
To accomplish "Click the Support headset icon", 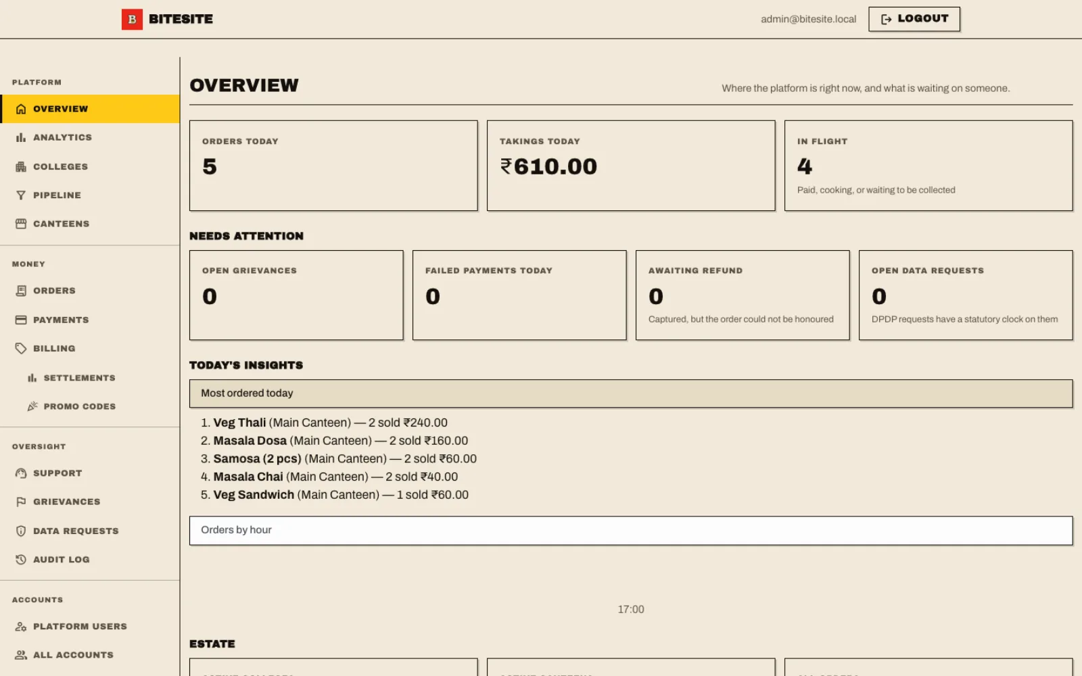I will pyautogui.click(x=21, y=473).
